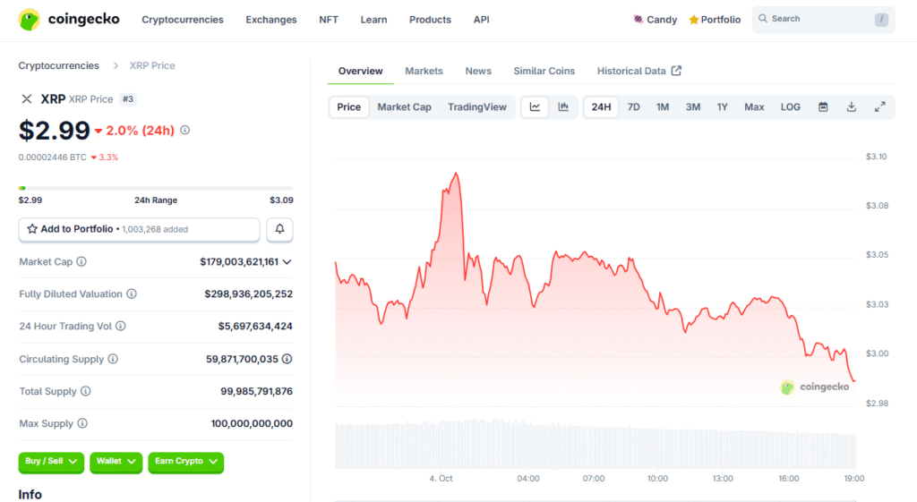Click the line chart view icon
This screenshot has width=917, height=502.
535,107
